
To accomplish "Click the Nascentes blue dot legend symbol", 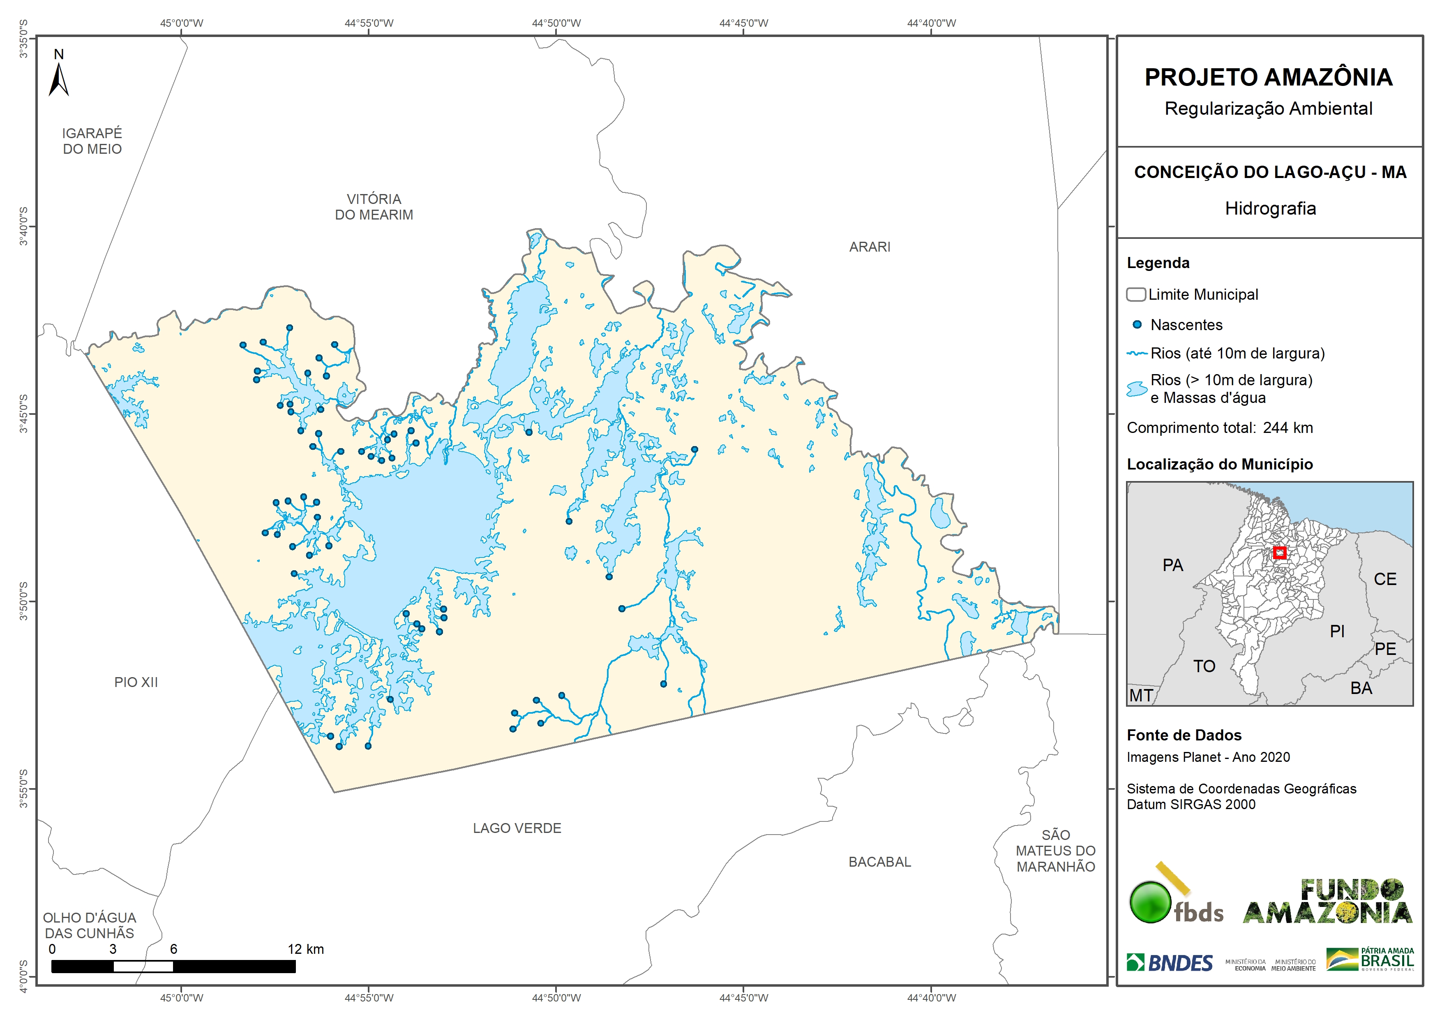I will point(1137,325).
